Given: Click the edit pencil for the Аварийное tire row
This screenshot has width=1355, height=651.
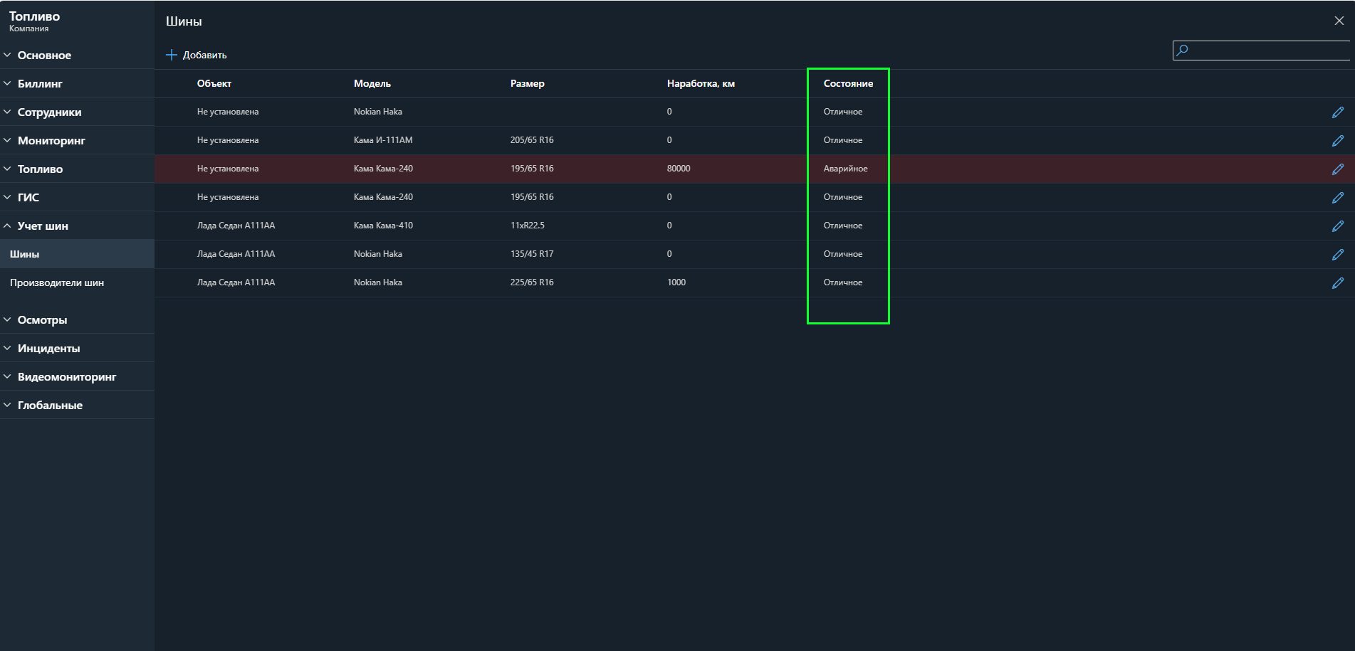Looking at the screenshot, I should pos(1338,169).
